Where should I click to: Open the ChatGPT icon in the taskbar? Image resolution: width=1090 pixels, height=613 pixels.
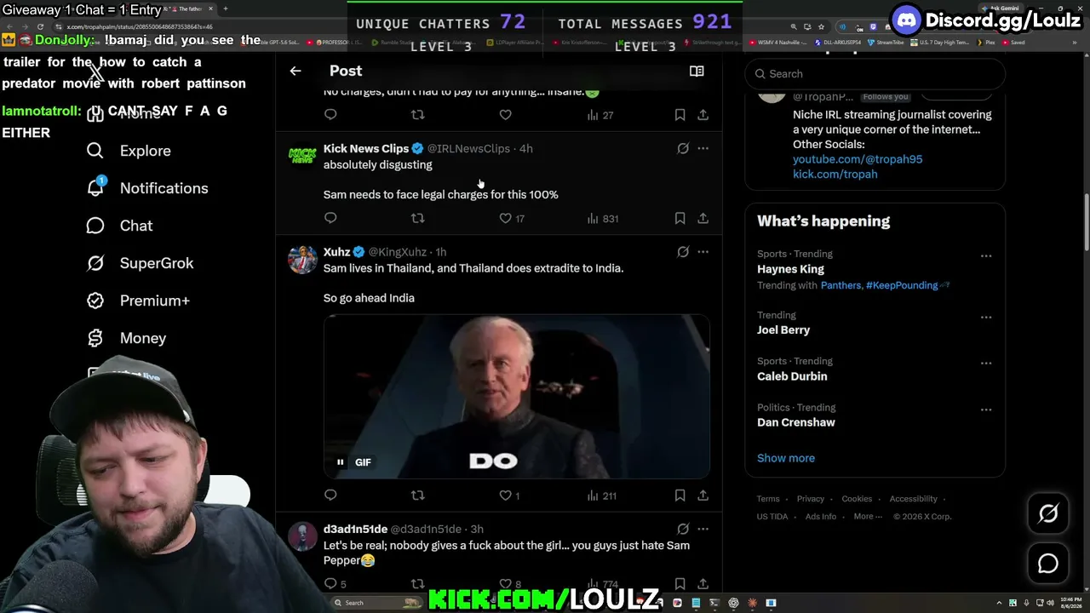click(x=733, y=603)
